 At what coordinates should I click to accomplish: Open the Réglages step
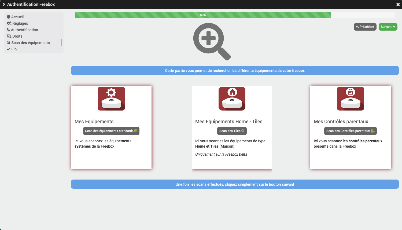[x=20, y=23]
